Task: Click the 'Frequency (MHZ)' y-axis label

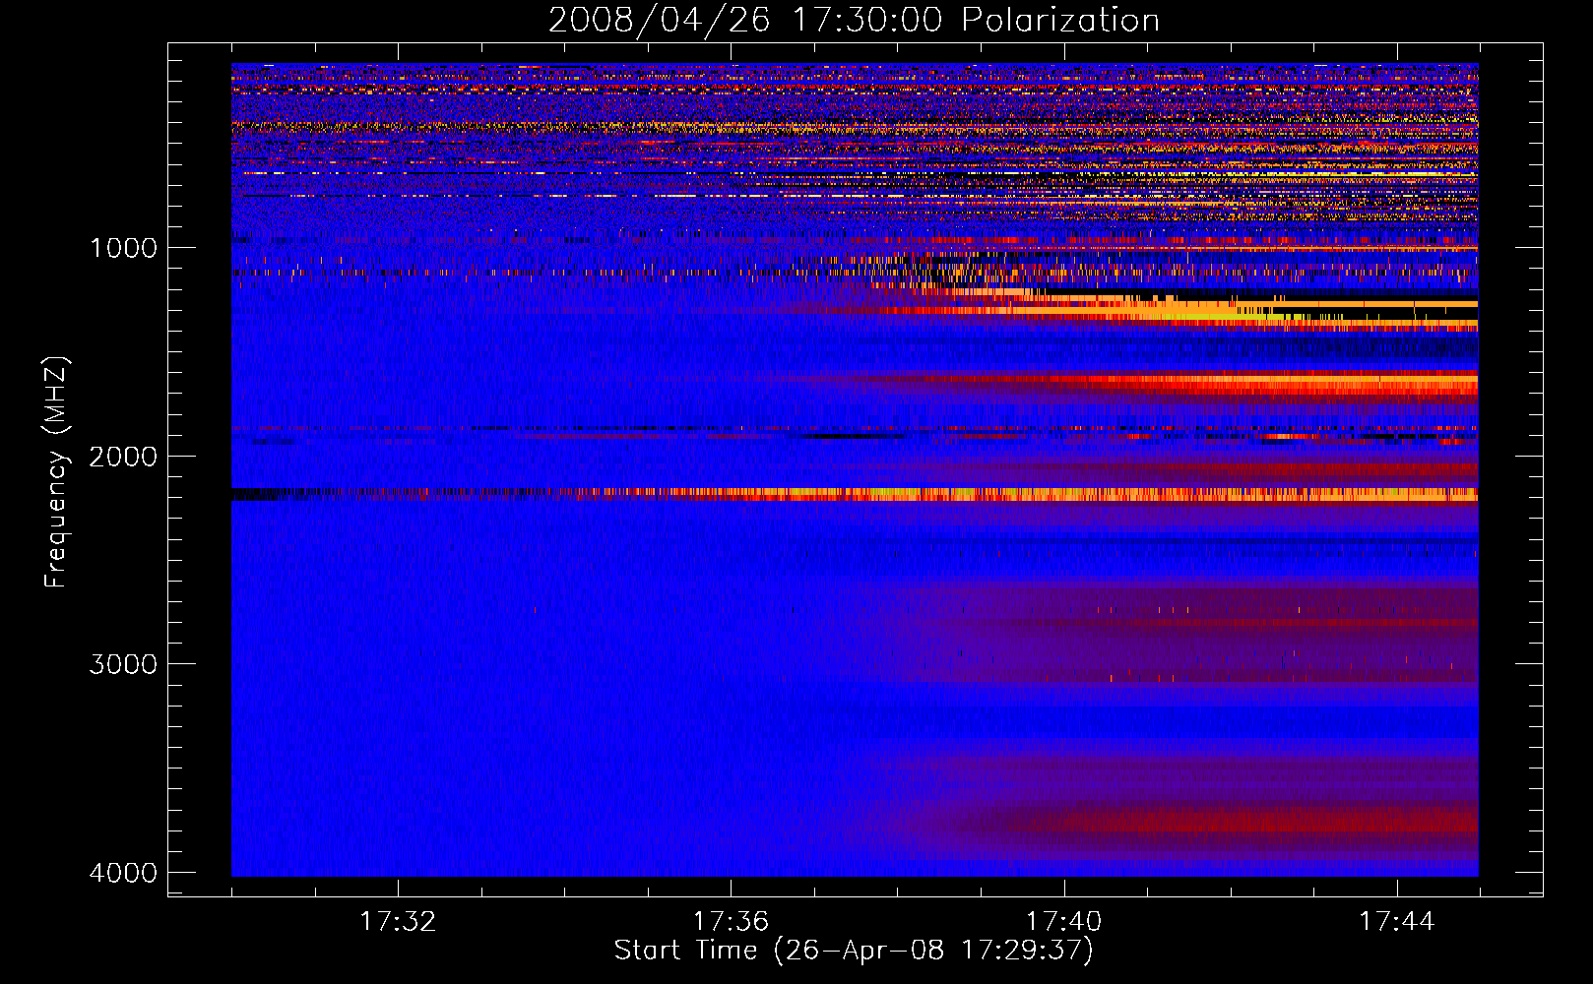Action: 55,472
